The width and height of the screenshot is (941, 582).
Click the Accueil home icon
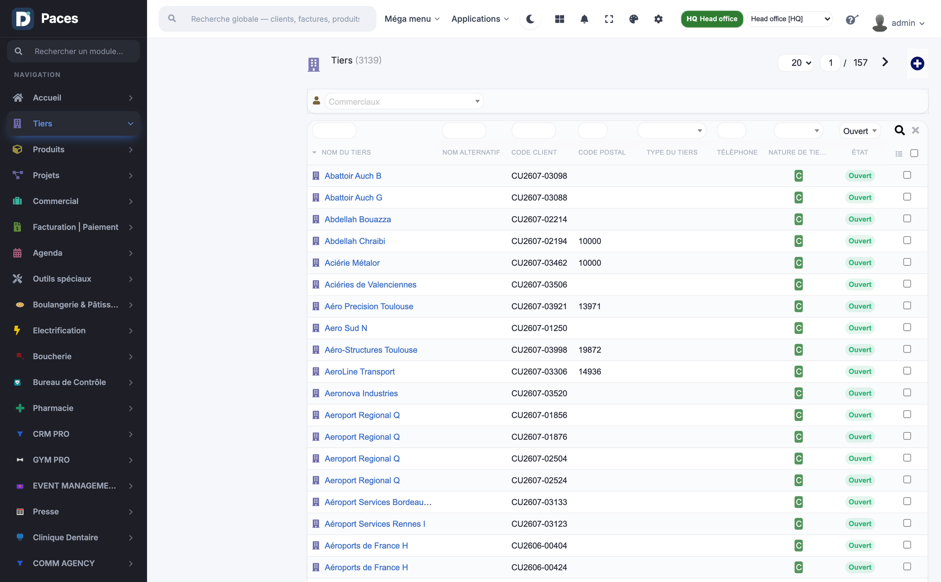[x=18, y=98]
